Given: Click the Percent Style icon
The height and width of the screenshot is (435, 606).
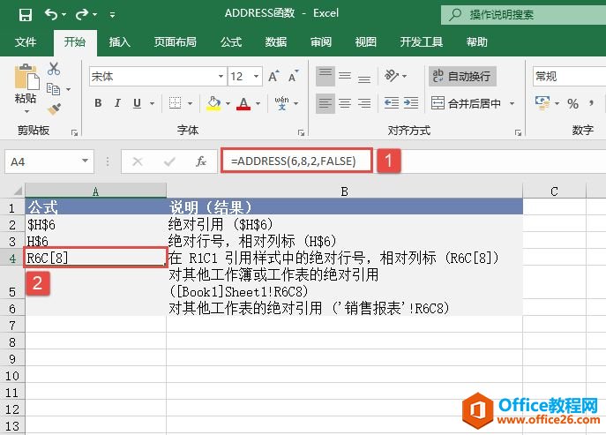Looking at the screenshot, I should click(x=572, y=103).
